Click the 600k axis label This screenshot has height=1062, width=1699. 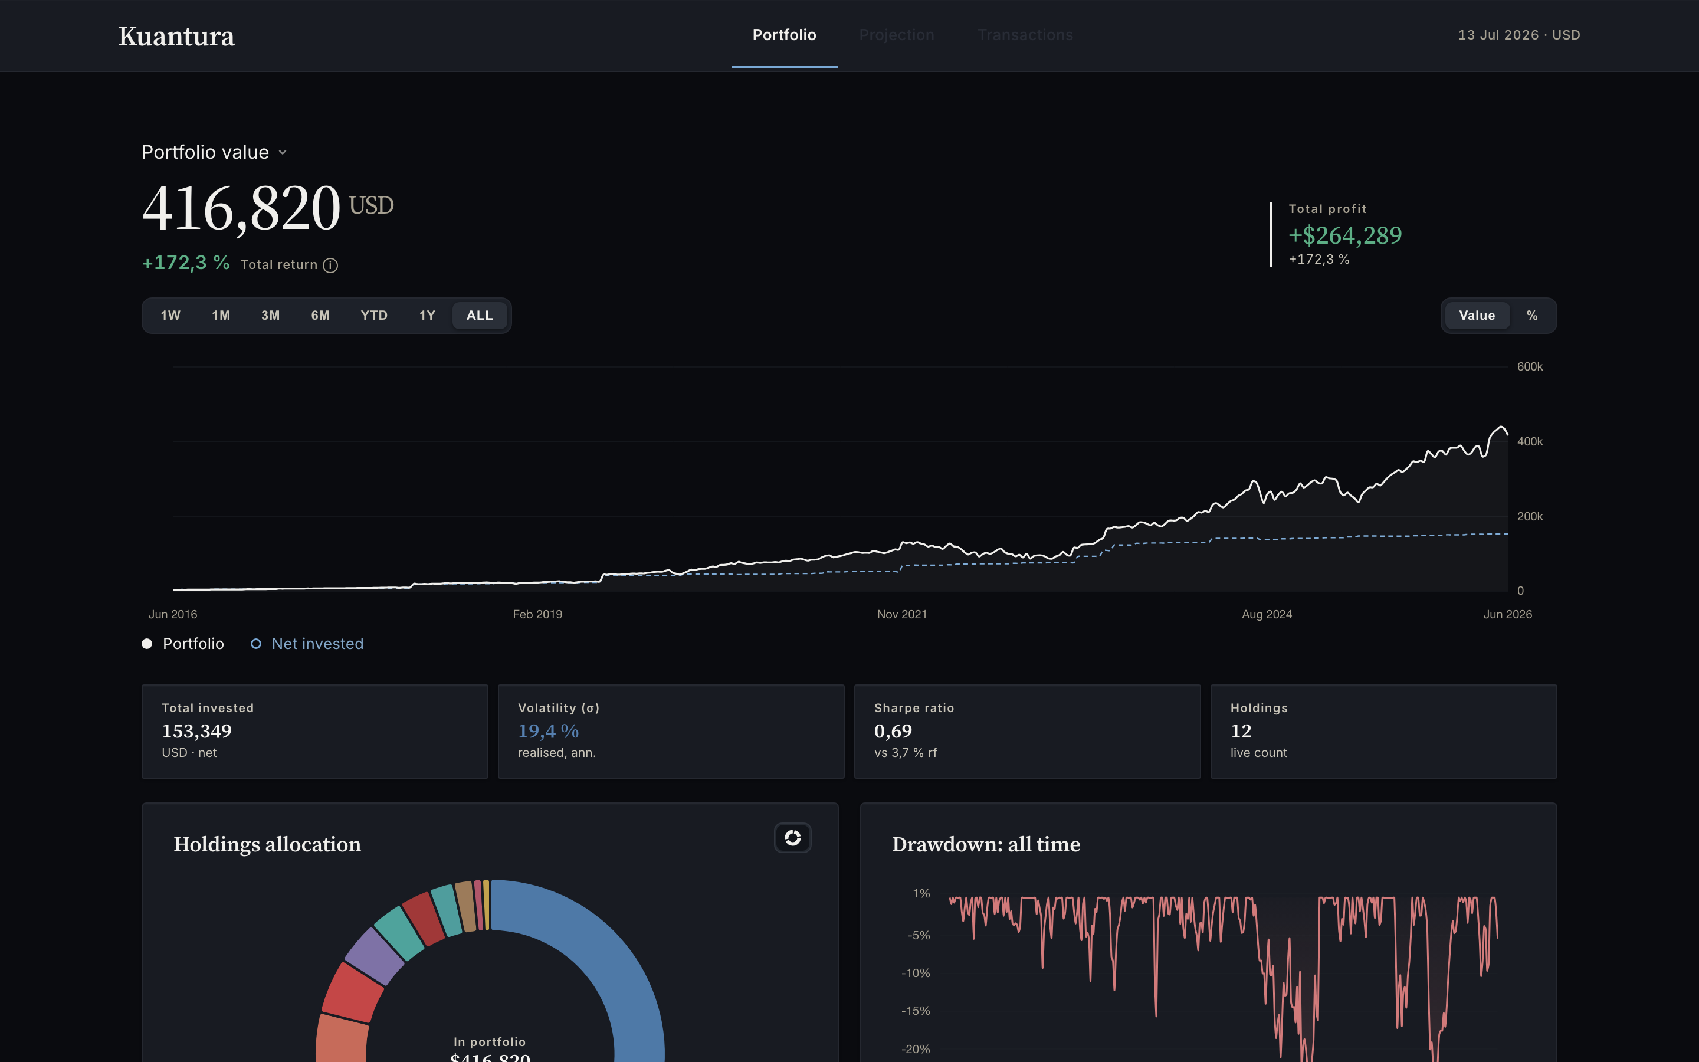1530,366
